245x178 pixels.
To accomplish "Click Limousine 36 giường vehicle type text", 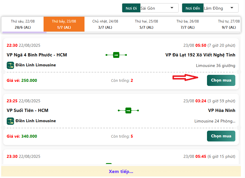I will pos(215,65).
